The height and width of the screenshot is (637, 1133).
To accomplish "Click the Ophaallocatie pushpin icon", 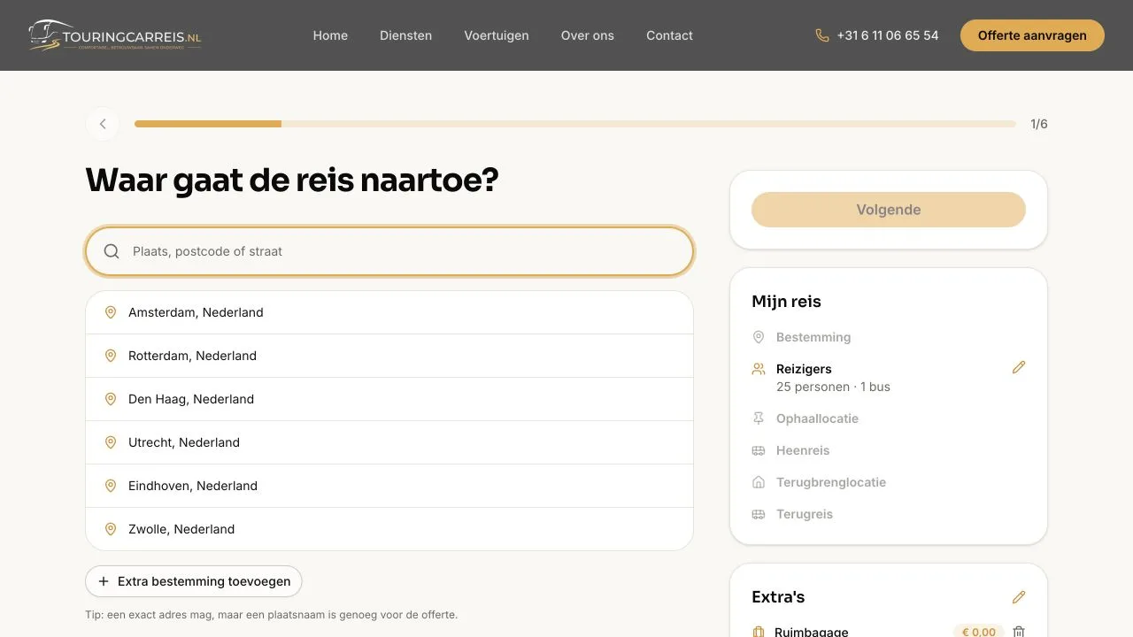I will tap(759, 418).
